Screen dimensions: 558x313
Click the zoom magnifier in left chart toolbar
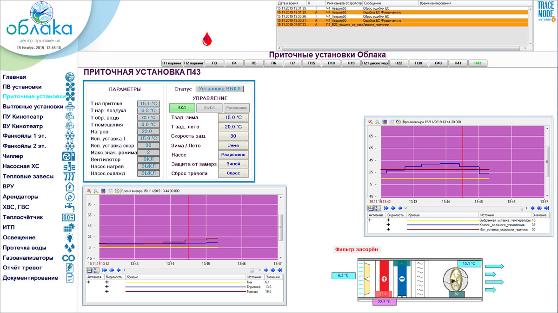96,191
